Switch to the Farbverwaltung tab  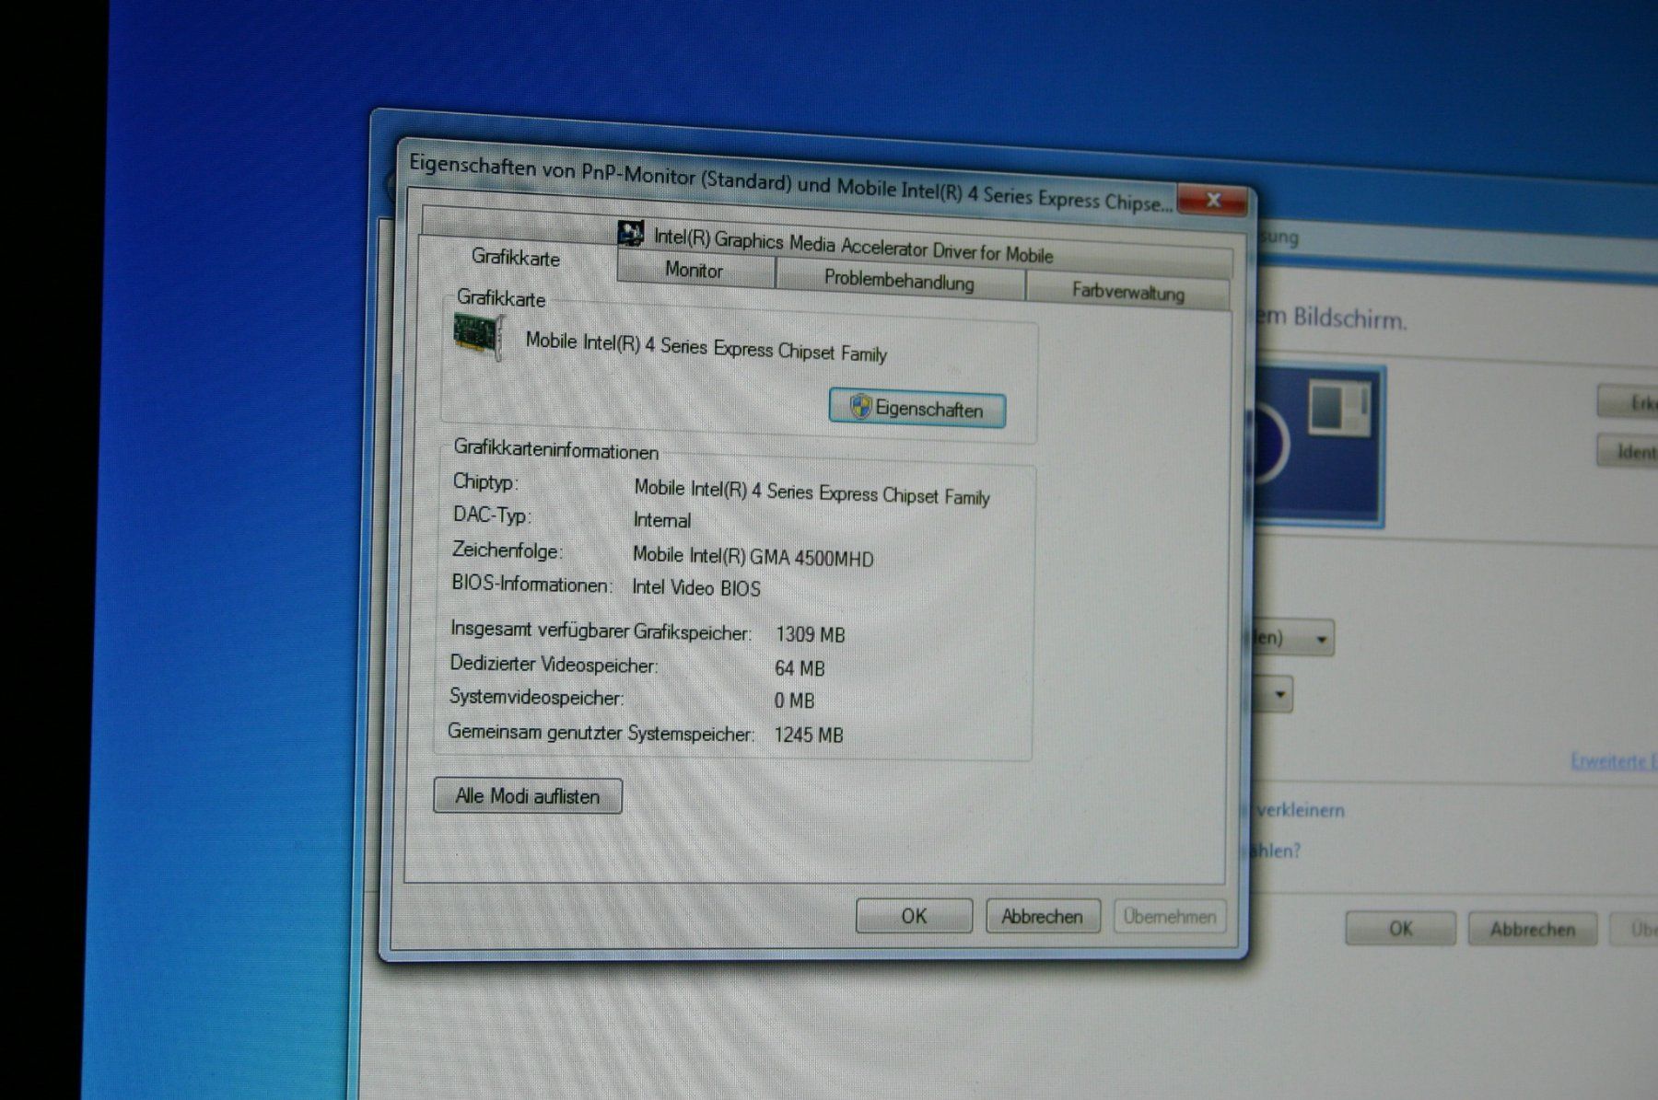pos(1127,293)
